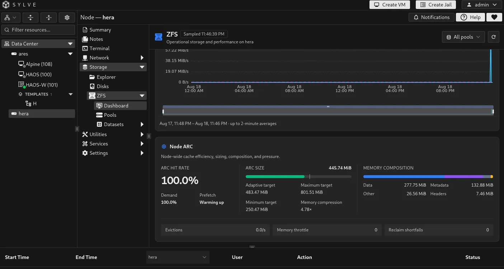Click the Sylve cube logo

tap(6, 5)
